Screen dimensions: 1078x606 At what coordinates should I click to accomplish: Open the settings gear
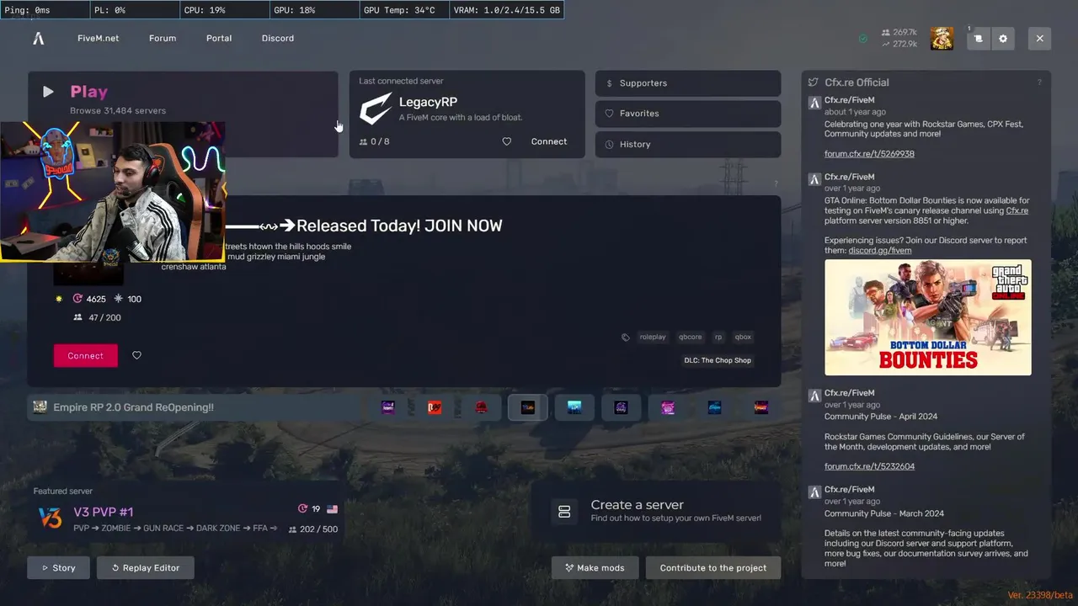coord(1003,39)
